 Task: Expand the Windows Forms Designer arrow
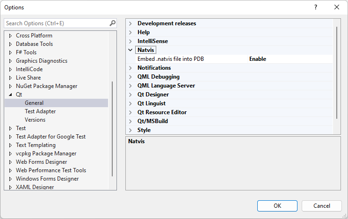click(x=10, y=179)
